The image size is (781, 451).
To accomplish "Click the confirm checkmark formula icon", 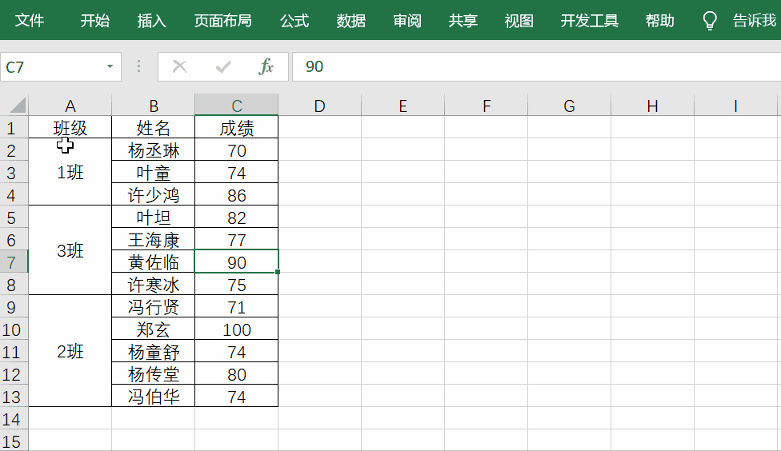I will [x=223, y=66].
